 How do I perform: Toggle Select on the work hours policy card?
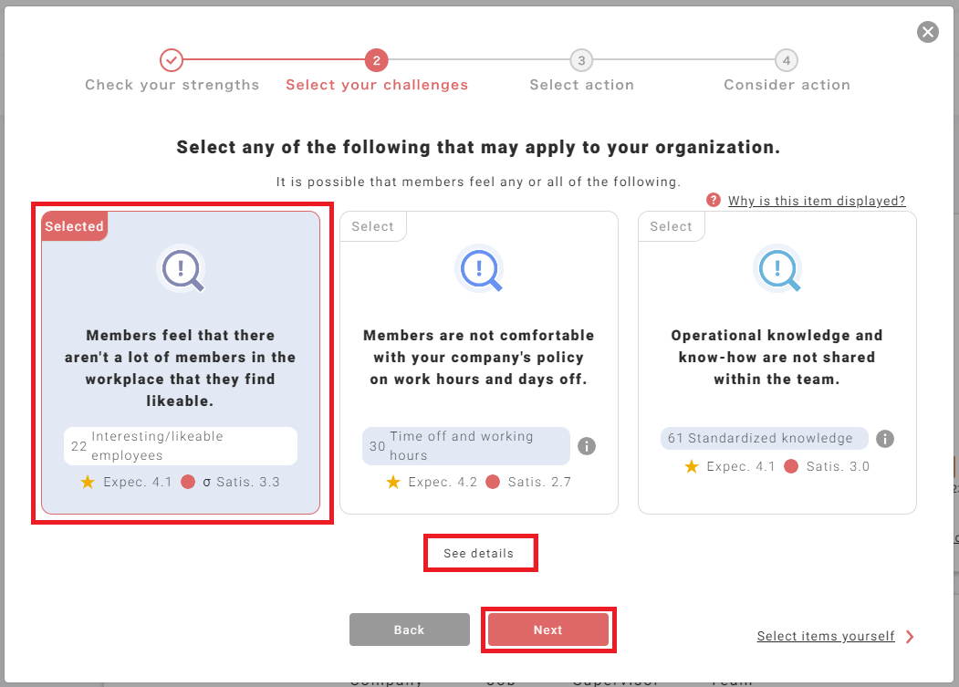[x=372, y=226]
